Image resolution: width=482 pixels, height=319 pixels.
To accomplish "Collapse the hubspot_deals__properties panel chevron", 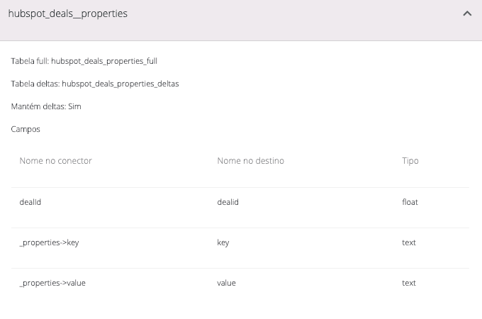I will pyautogui.click(x=467, y=13).
